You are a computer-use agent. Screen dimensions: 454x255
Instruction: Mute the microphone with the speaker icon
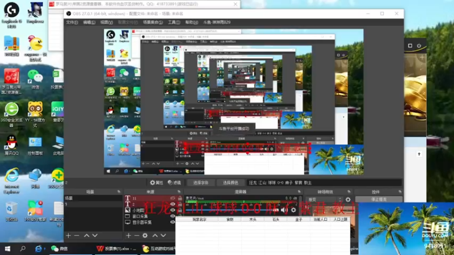pyautogui.click(x=284, y=210)
